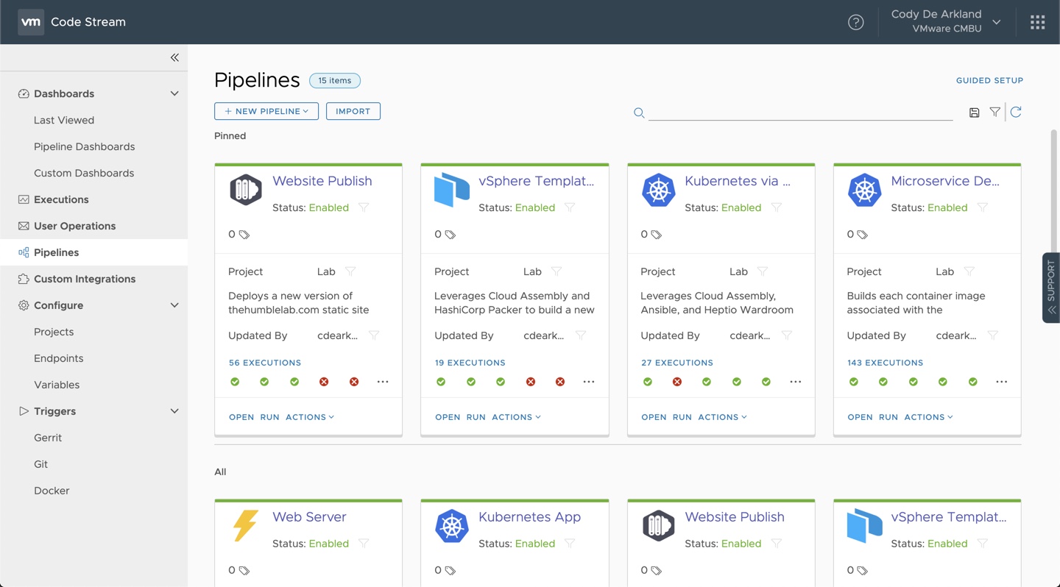Expand Actions menu on Website Publish card
1060x587 pixels.
click(x=310, y=417)
